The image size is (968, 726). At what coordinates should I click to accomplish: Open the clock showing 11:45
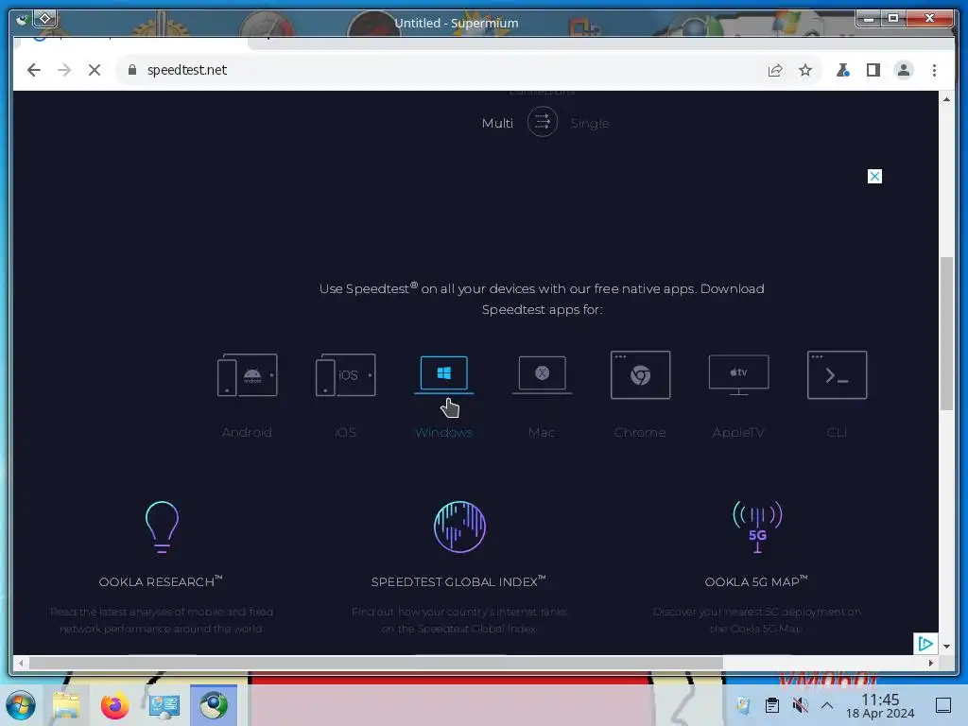880,705
